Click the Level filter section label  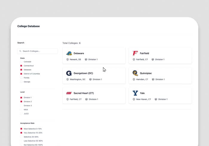tap(22, 92)
